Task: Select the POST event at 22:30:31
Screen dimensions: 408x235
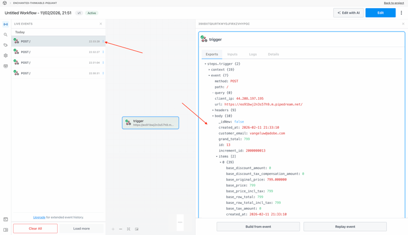Action: point(58,73)
